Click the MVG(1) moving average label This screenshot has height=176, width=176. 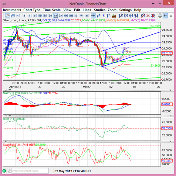click(94, 20)
